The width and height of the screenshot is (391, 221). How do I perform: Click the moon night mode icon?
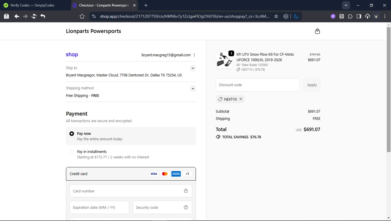pyautogui.click(x=296, y=16)
